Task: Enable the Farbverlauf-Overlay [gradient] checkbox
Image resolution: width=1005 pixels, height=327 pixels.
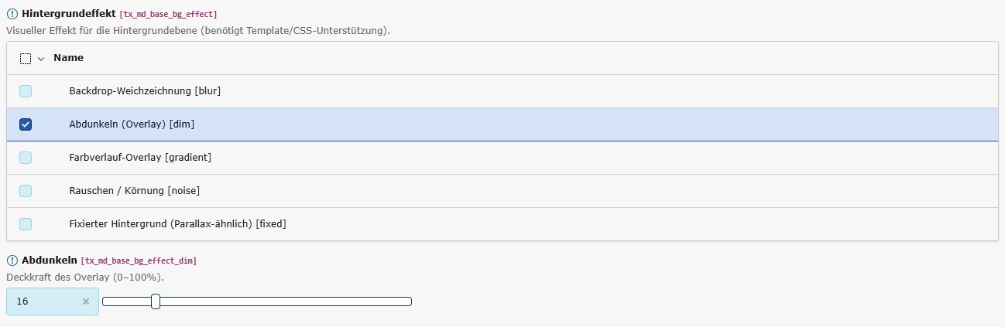Action: (26, 158)
